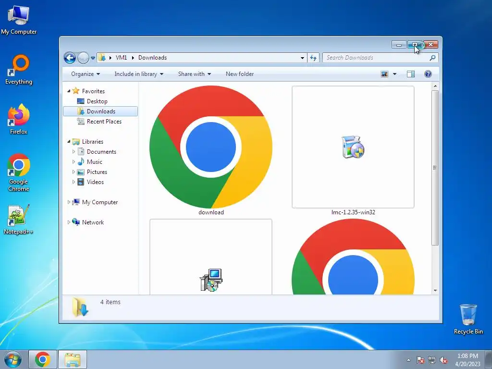This screenshot has width=492, height=369.
Task: Select My Computer in navigation pane
Action: [x=100, y=202]
